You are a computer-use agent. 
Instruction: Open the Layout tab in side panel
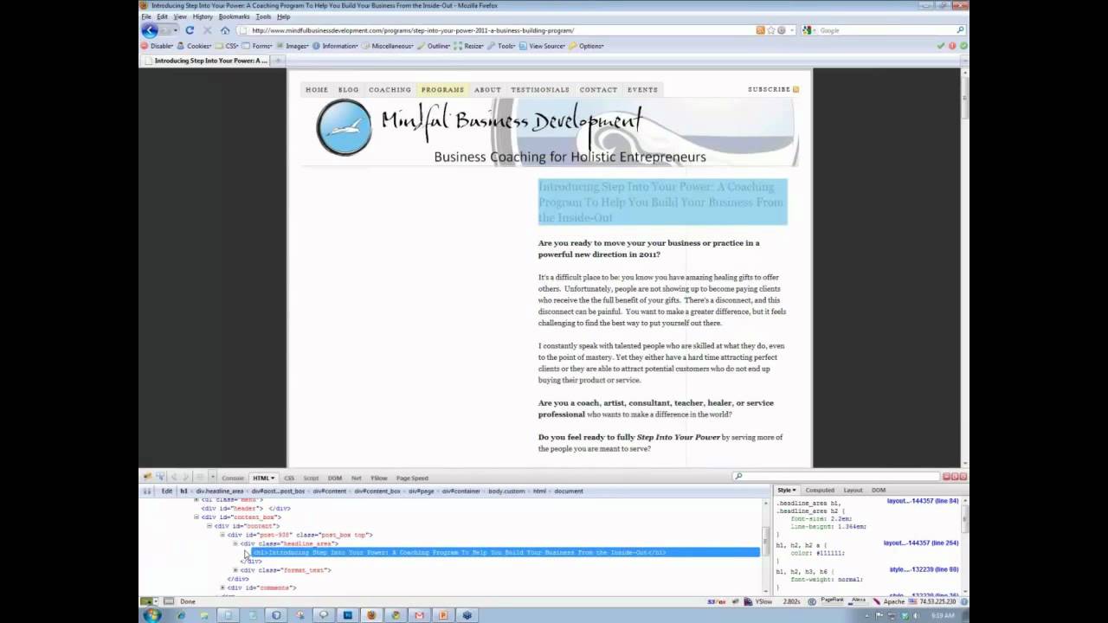click(x=853, y=491)
